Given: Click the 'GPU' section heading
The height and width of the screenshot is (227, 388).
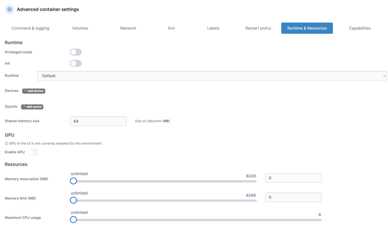Looking at the screenshot, I should coord(9,135).
